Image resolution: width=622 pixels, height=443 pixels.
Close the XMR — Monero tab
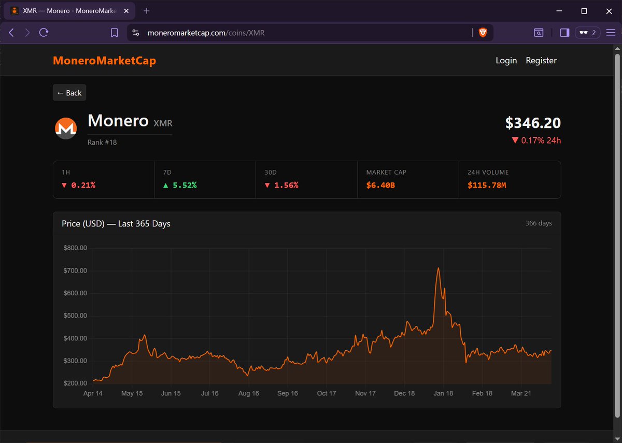[x=126, y=11]
